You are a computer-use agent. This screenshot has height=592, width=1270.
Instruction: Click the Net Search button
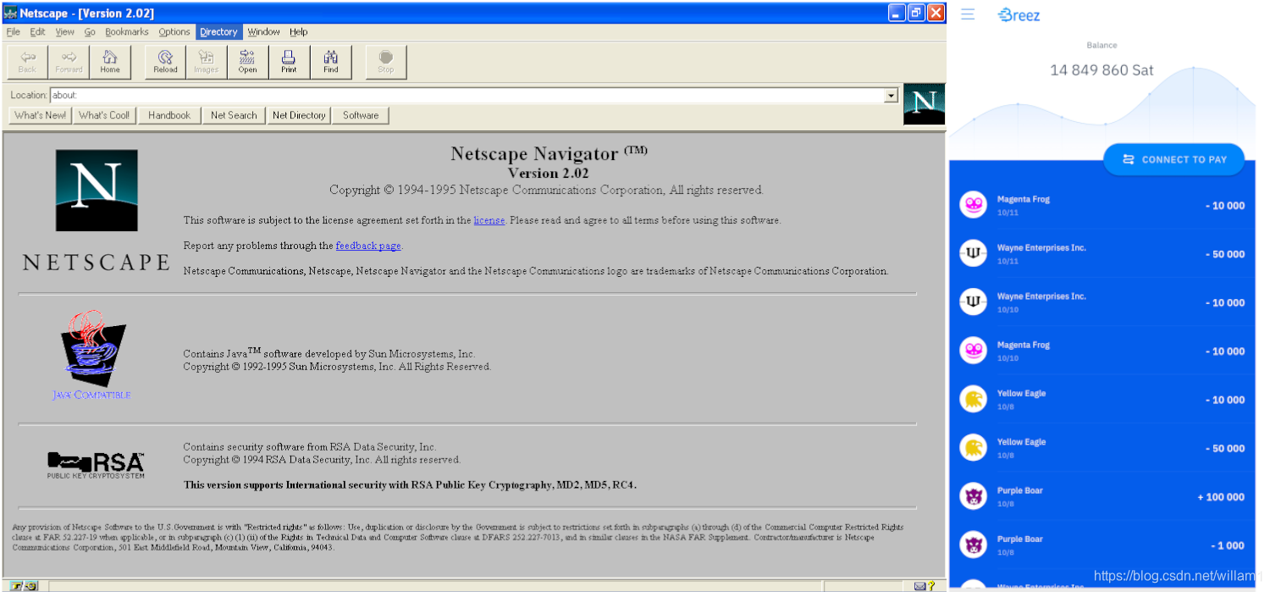pyautogui.click(x=234, y=115)
